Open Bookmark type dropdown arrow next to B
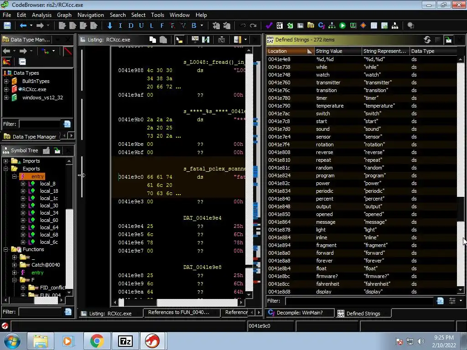This screenshot has height=350, width=467. coord(202,26)
